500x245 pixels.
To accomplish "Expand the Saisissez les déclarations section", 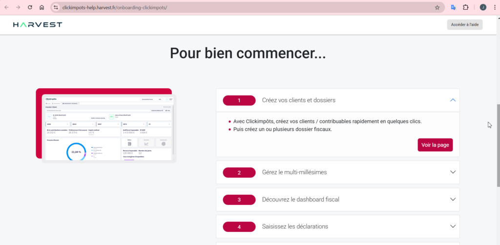I will point(453,226).
